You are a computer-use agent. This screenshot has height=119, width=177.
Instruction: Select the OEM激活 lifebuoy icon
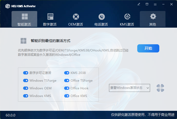coord(76,17)
